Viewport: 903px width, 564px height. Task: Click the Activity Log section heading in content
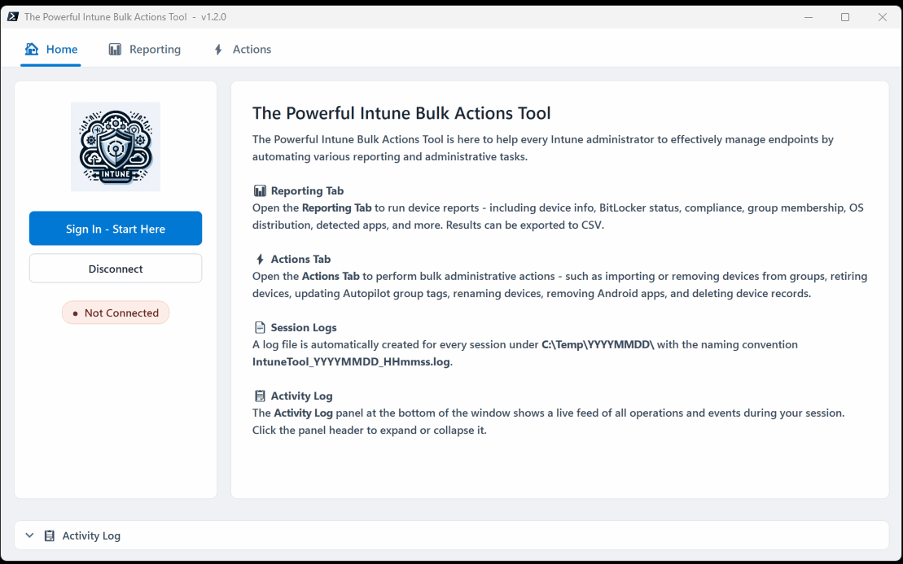coord(302,396)
